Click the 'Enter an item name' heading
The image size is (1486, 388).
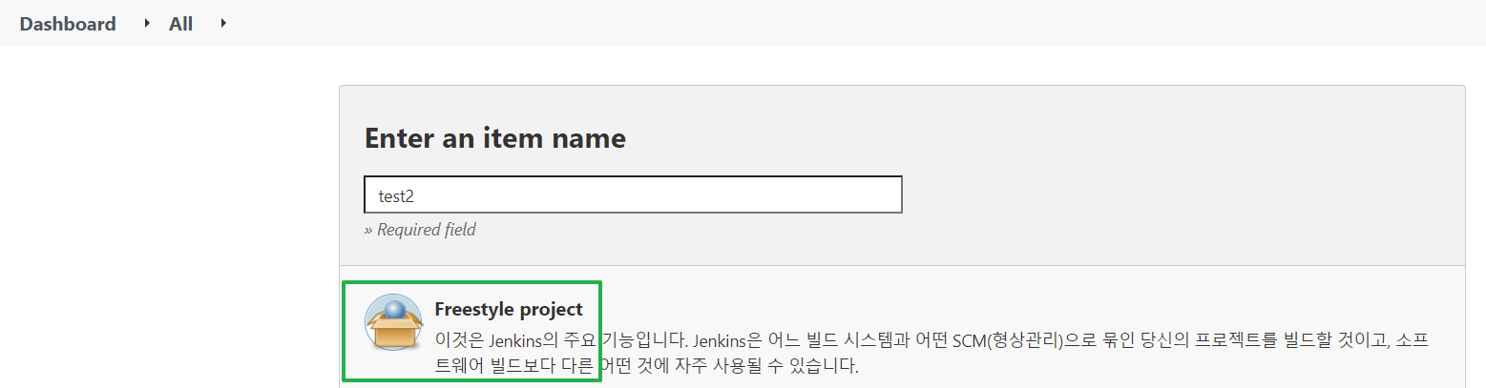pyautogui.click(x=495, y=138)
